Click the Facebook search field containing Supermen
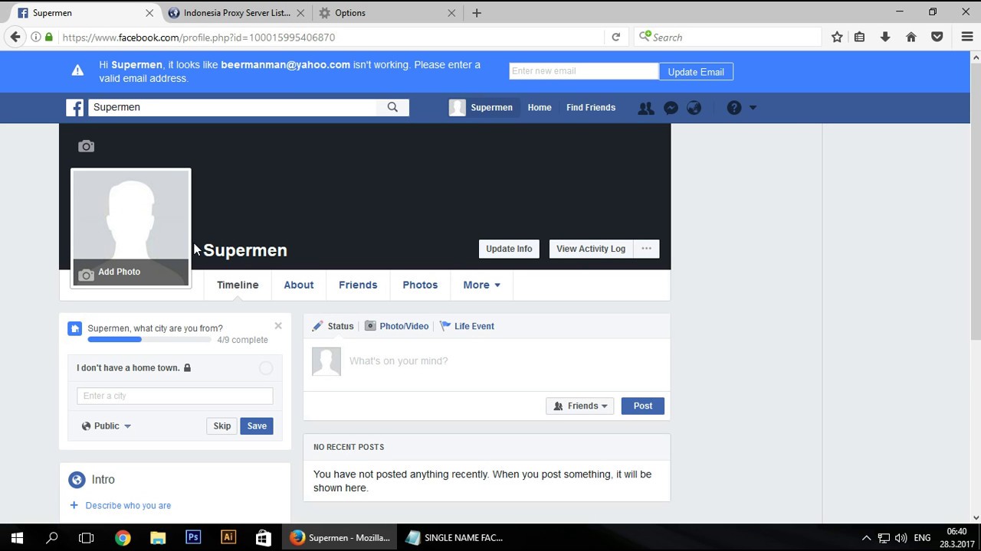This screenshot has height=551, width=981. click(232, 107)
